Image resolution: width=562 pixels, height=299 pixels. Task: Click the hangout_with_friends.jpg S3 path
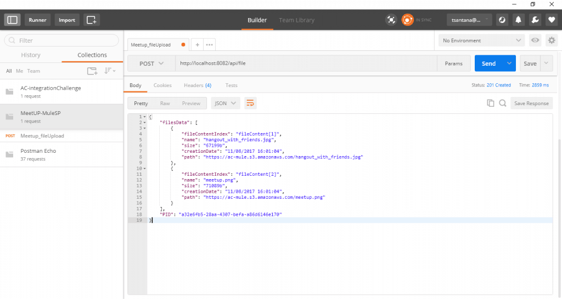283,157
